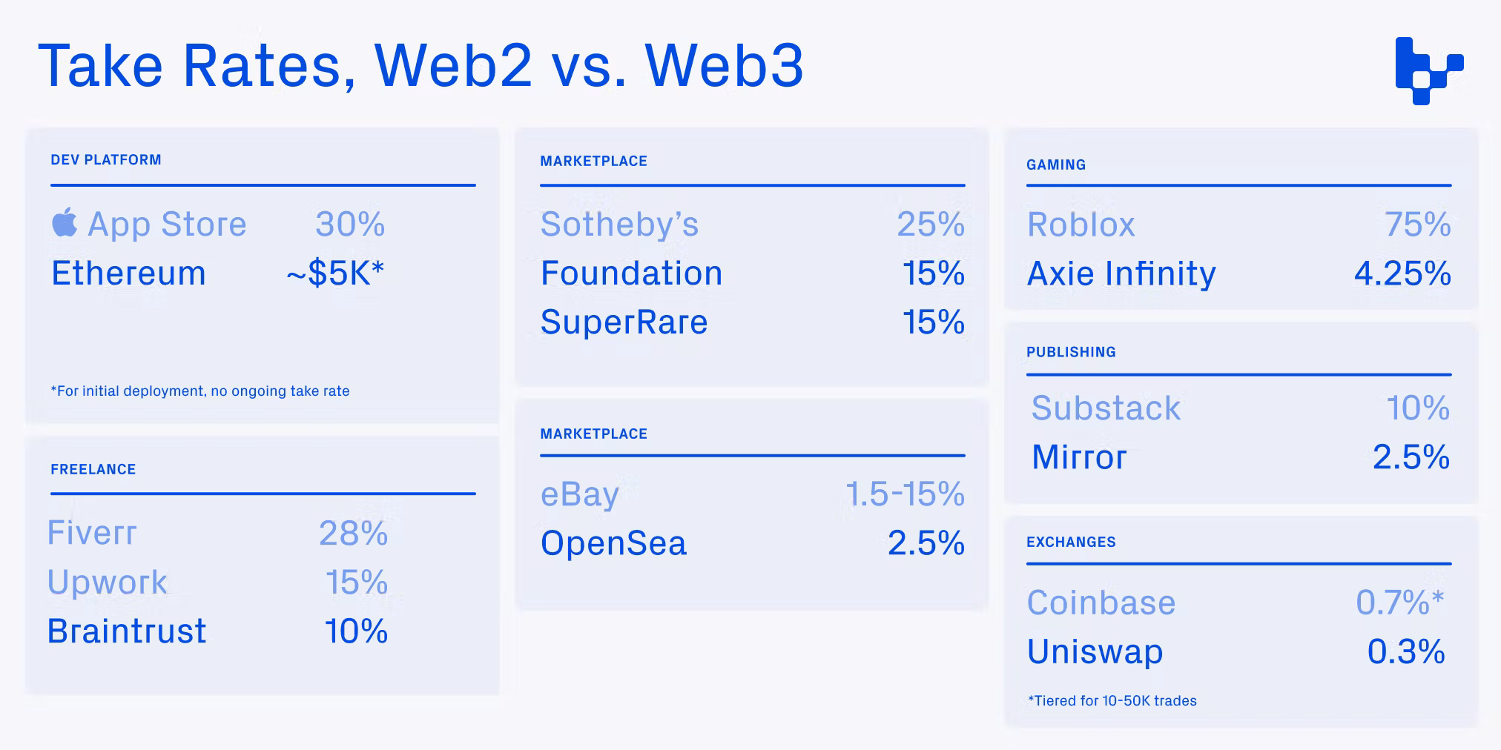Select the Mirror publishing entry
This screenshot has height=750, width=1501.
pos(1079,457)
